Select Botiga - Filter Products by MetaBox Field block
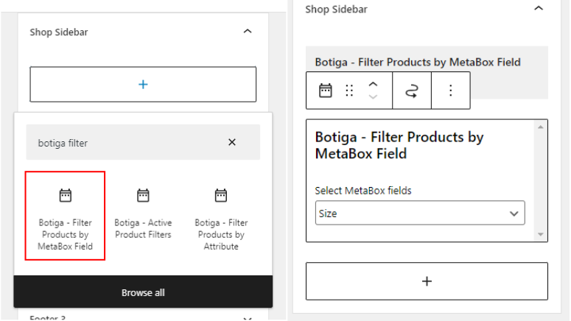Viewport: 571px width, 321px height. pyautogui.click(x=65, y=216)
